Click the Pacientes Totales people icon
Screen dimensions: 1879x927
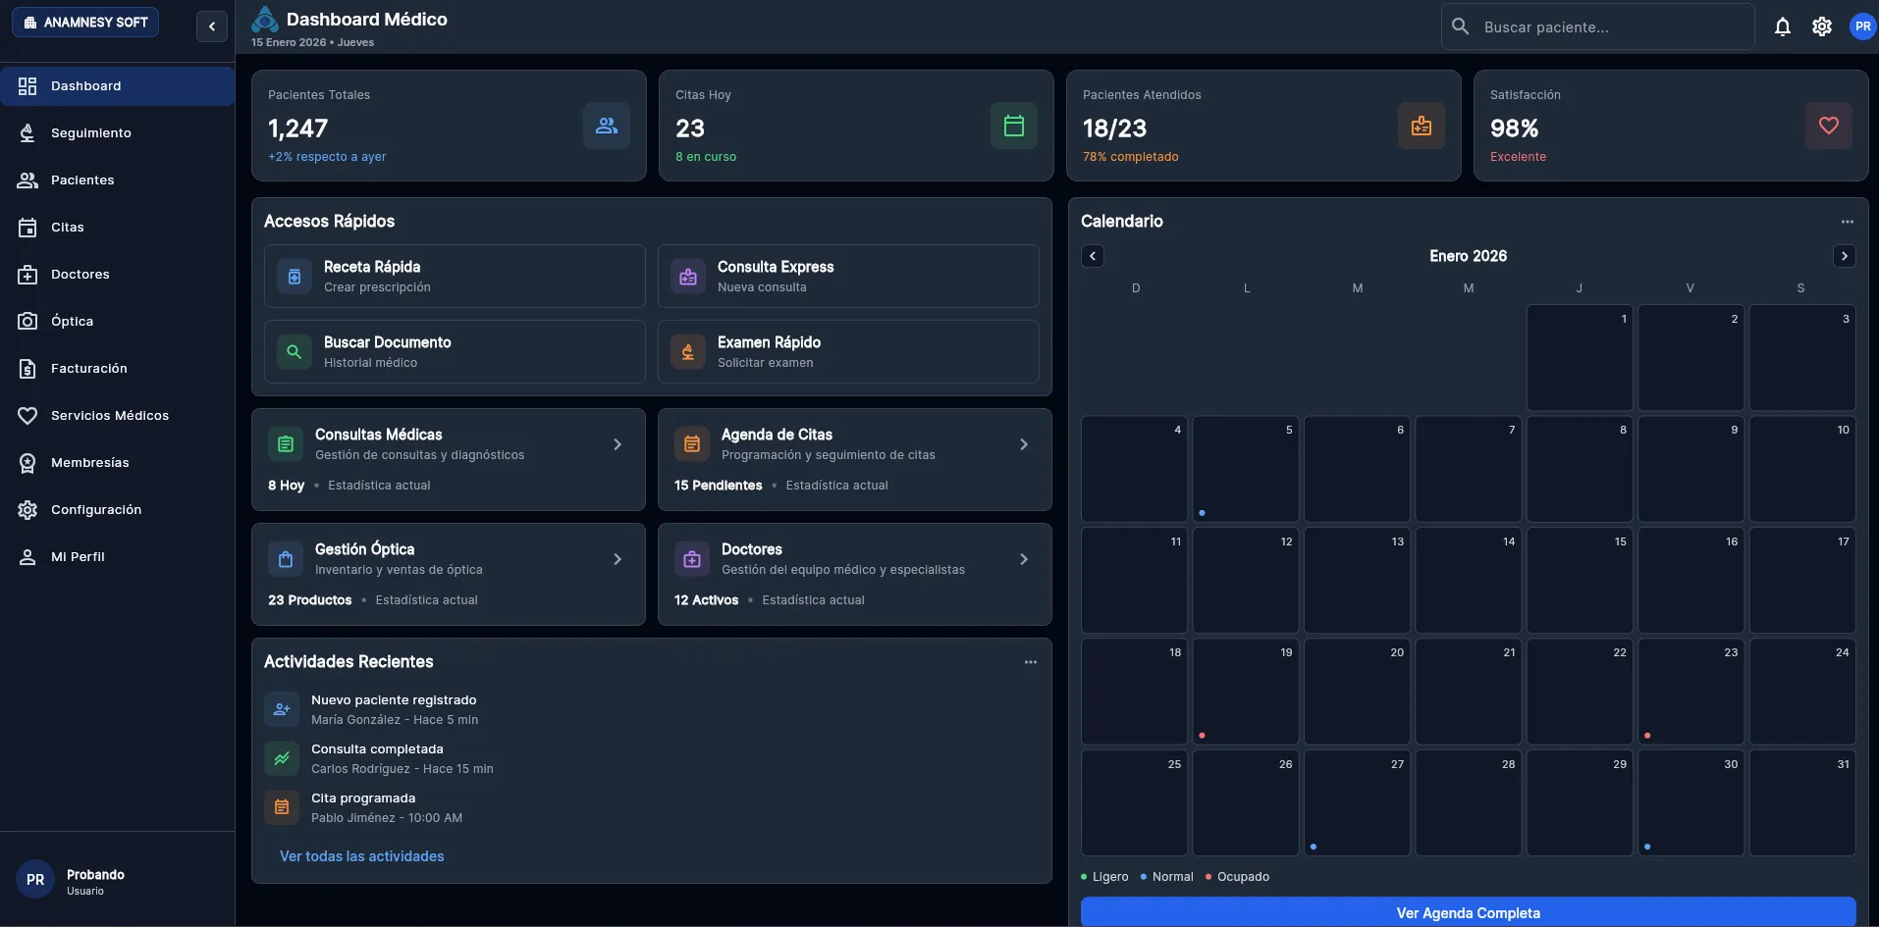pos(607,126)
